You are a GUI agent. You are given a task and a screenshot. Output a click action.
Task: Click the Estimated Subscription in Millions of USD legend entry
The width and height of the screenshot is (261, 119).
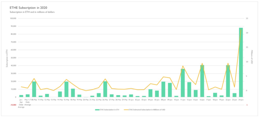145,110
